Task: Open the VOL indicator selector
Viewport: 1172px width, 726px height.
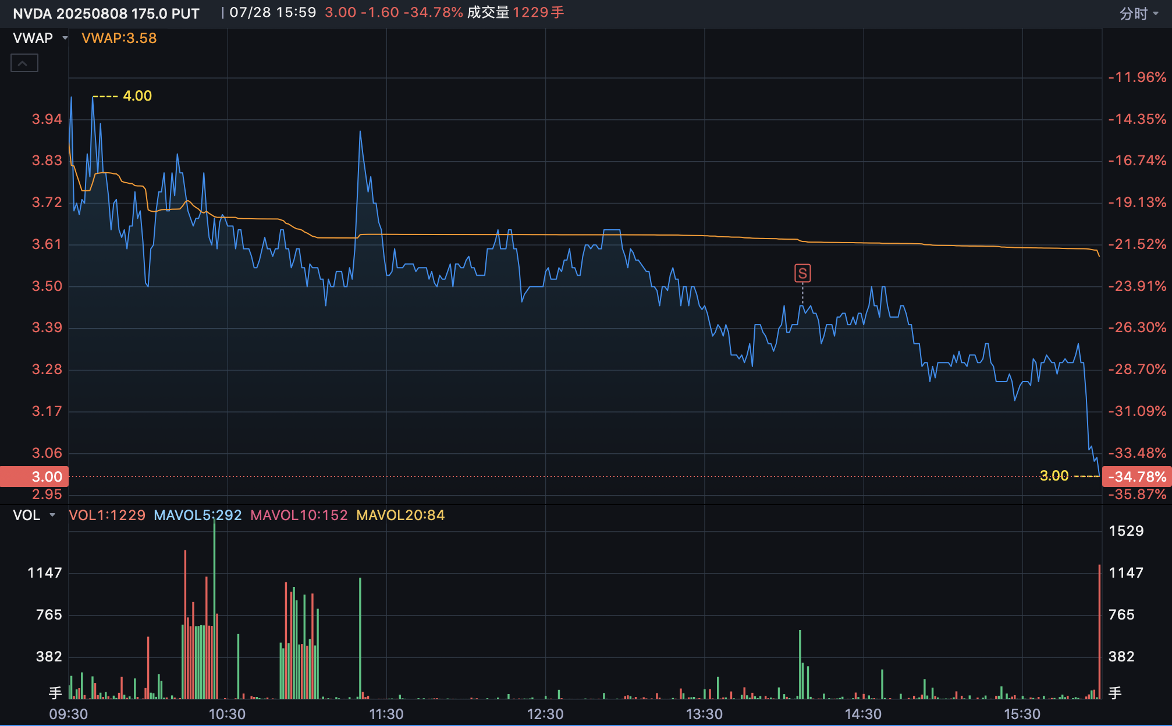Action: 27,515
